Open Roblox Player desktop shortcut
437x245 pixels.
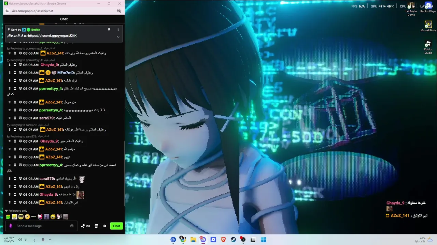(x=428, y=7)
